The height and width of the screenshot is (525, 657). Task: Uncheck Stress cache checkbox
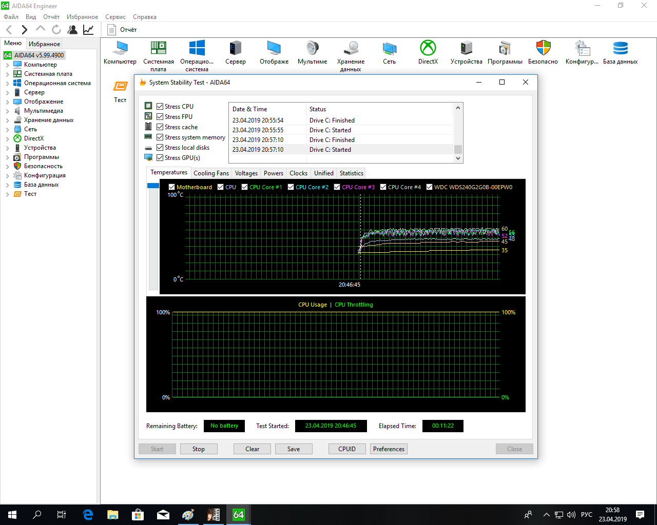click(160, 127)
